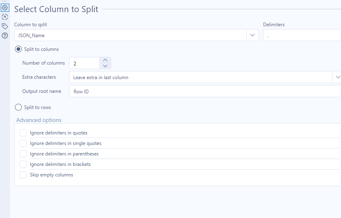Open the Navigation arrow-circle tab
This screenshot has height=218, width=341.
click(x=5, y=17)
